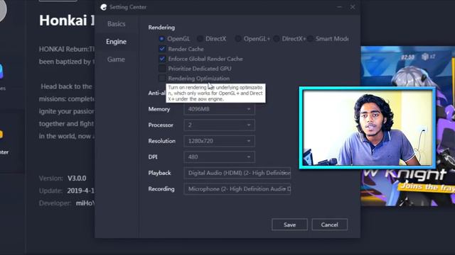Click the Processor label
The height and width of the screenshot is (255, 455).
[x=161, y=125]
